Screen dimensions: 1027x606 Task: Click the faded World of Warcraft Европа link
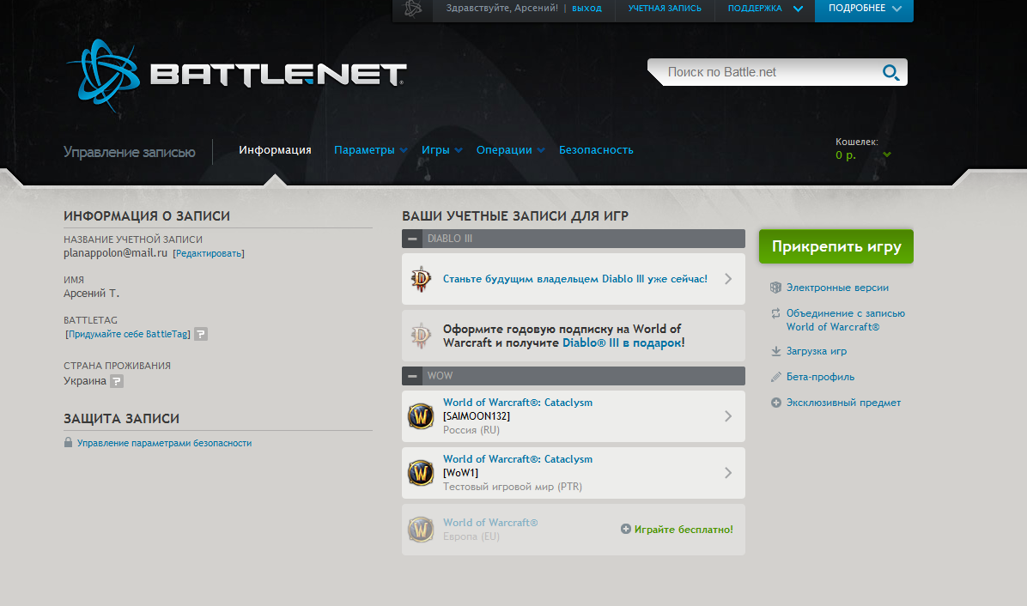pyautogui.click(x=490, y=522)
